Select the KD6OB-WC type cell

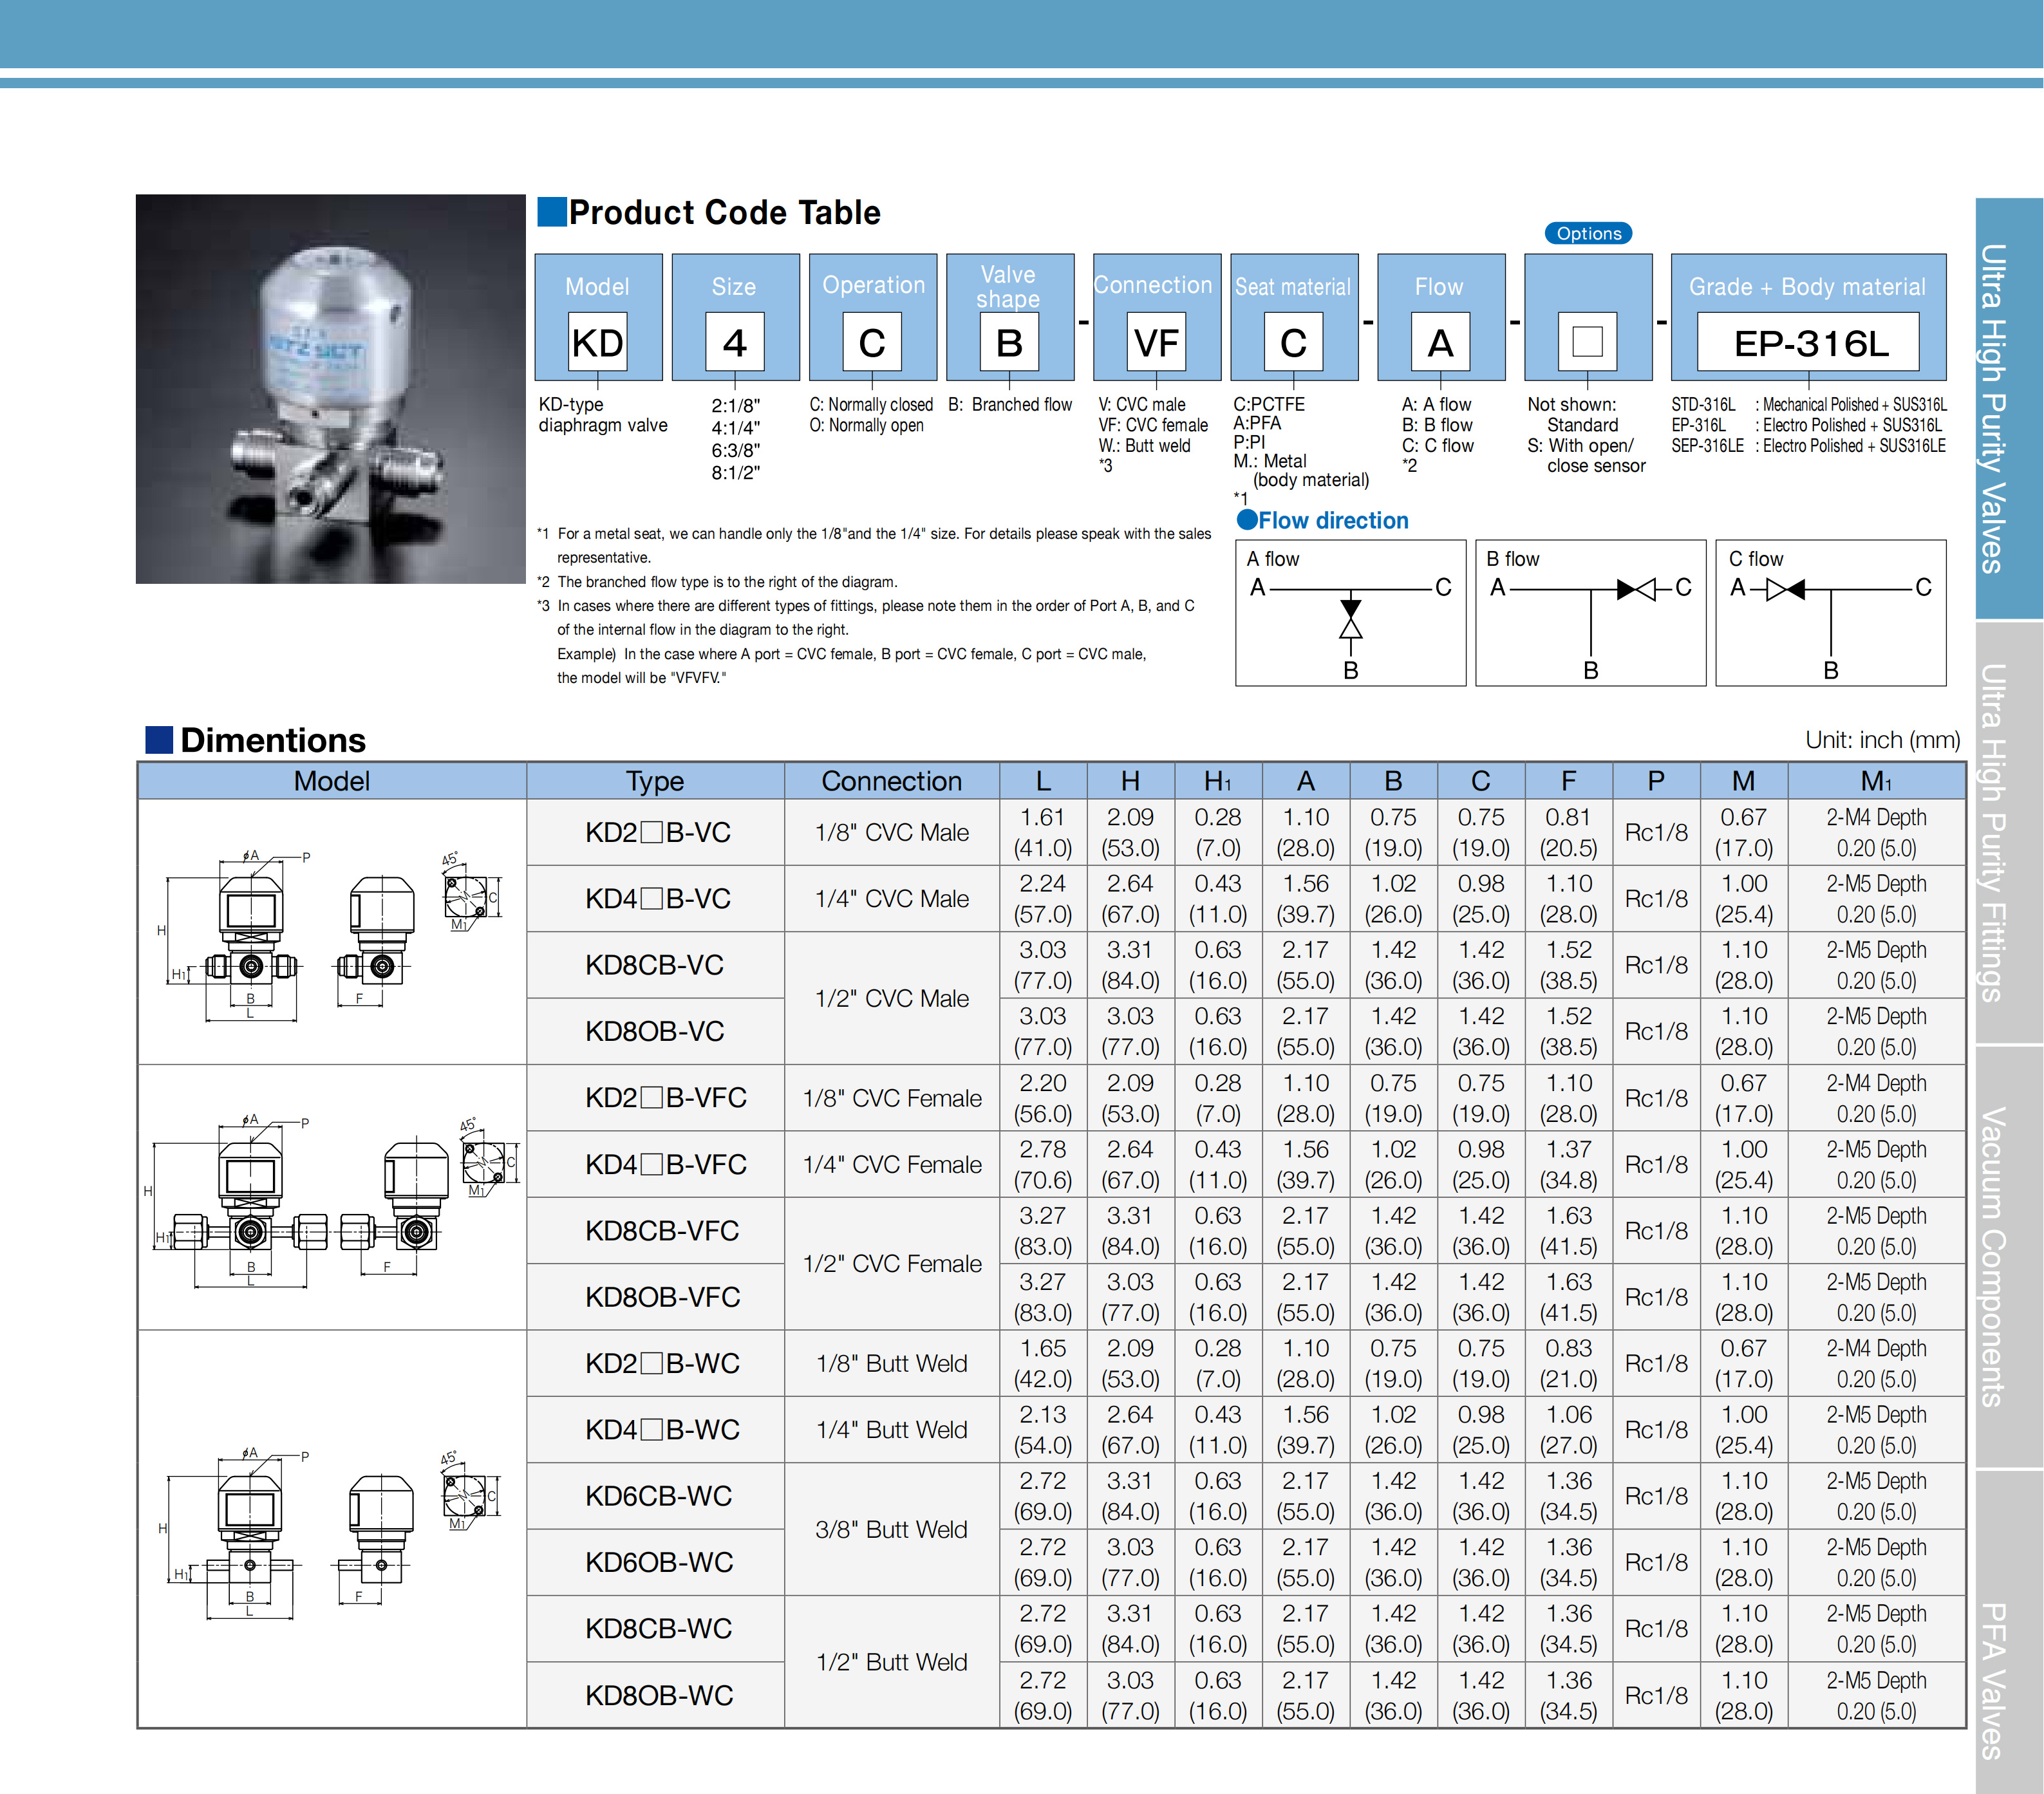tap(655, 1562)
